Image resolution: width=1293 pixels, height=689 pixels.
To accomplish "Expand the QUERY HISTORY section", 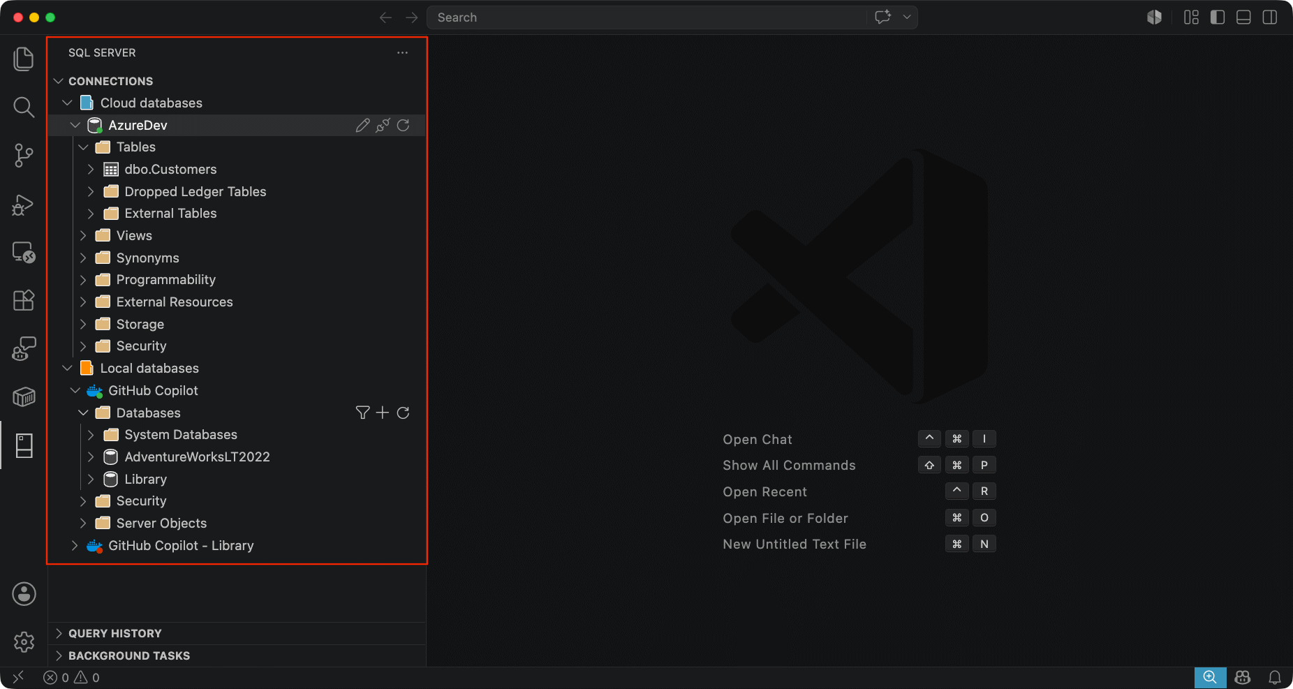I will pos(59,633).
